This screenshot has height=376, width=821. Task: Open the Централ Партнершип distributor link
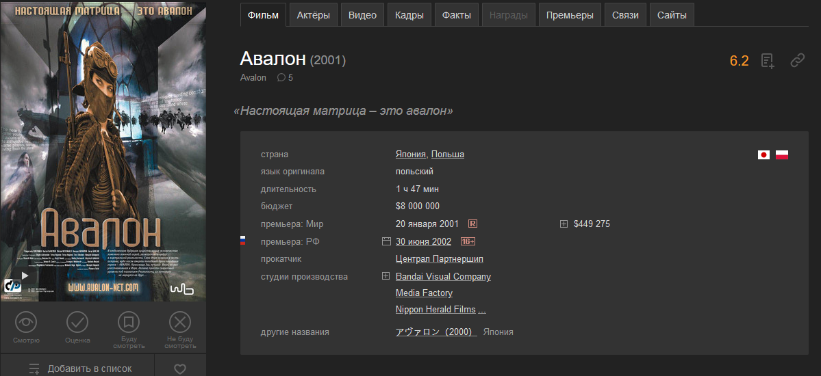point(440,259)
